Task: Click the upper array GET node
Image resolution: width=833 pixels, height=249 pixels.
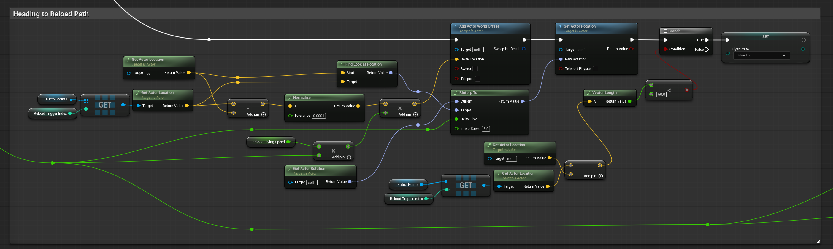Action: point(105,105)
